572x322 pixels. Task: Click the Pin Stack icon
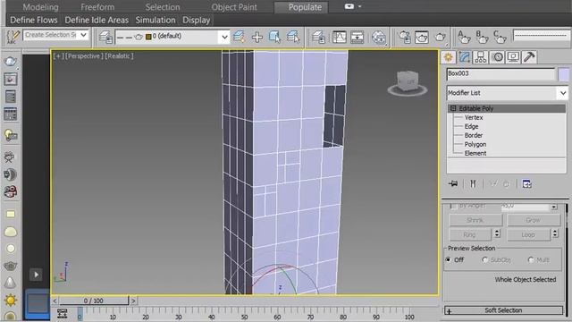coord(453,183)
